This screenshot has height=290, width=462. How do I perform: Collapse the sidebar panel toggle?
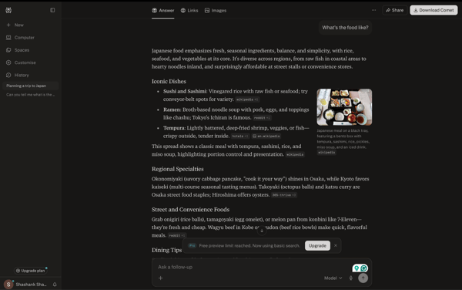[52, 10]
